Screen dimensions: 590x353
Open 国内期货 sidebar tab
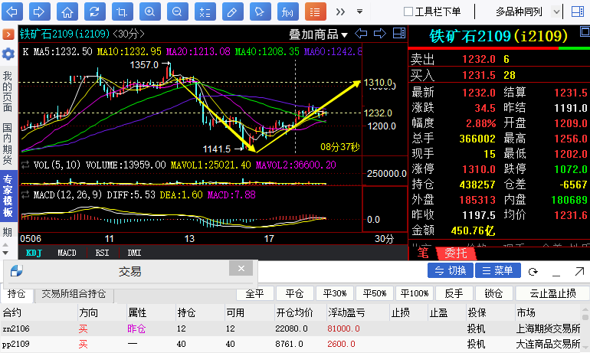tap(8, 144)
